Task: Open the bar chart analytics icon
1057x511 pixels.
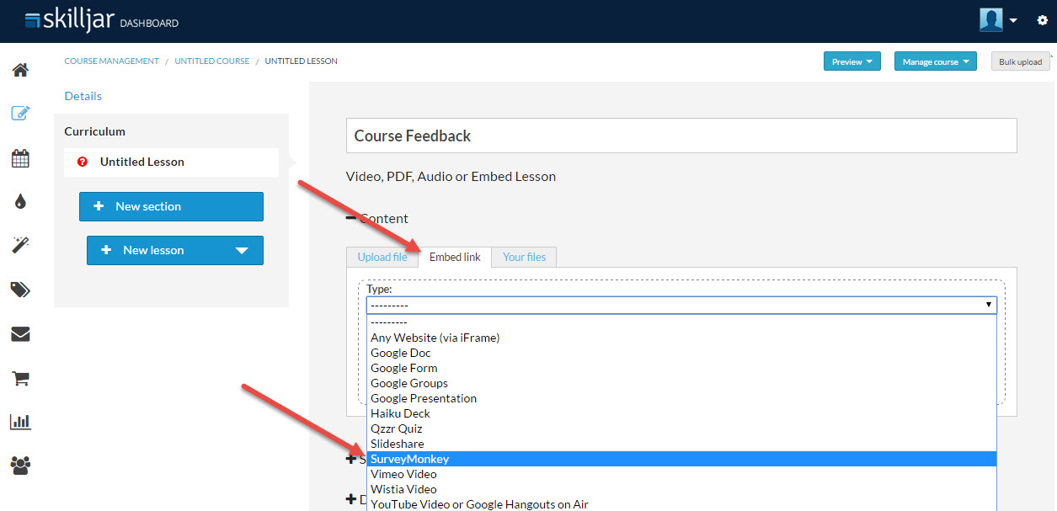Action: [20, 422]
